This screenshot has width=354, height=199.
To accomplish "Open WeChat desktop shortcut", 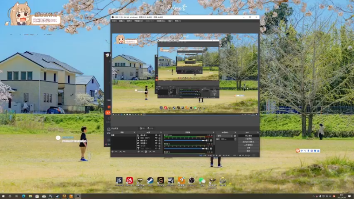I will coord(202,181).
